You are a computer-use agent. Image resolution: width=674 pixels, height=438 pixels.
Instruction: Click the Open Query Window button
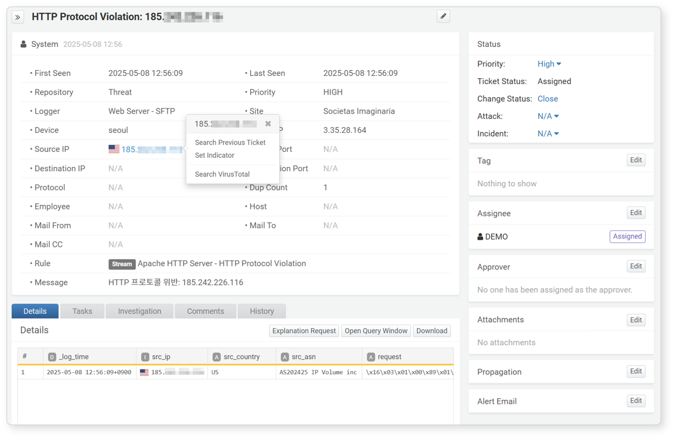tap(376, 331)
